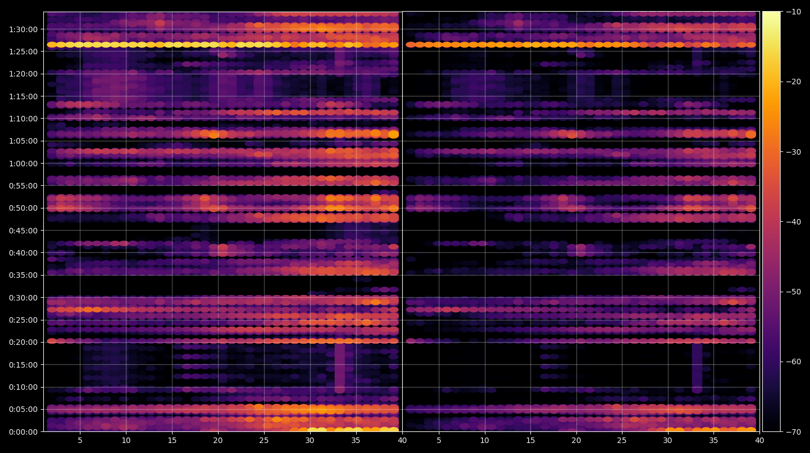Viewport: 810px width, 453px height.
Task: Click the y-axis label "1:15:00"
Action: point(23,96)
